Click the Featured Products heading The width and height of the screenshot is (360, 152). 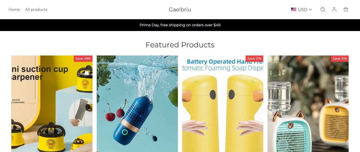pyautogui.click(x=180, y=45)
